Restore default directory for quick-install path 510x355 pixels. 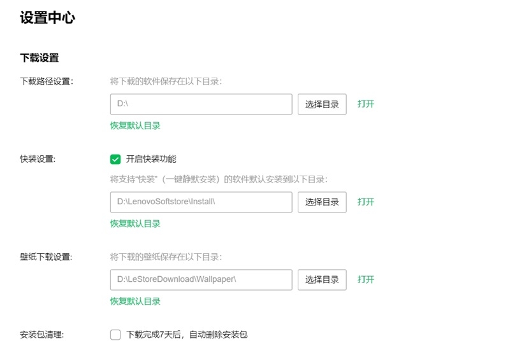point(135,224)
